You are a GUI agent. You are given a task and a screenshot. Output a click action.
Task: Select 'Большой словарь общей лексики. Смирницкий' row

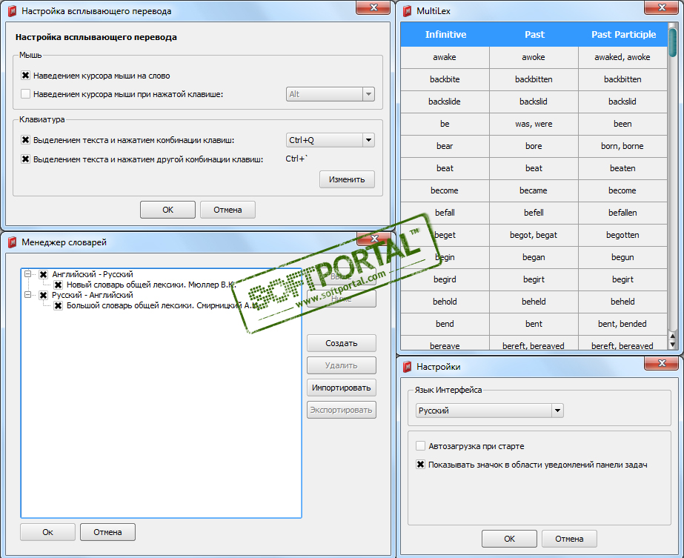[163, 306]
